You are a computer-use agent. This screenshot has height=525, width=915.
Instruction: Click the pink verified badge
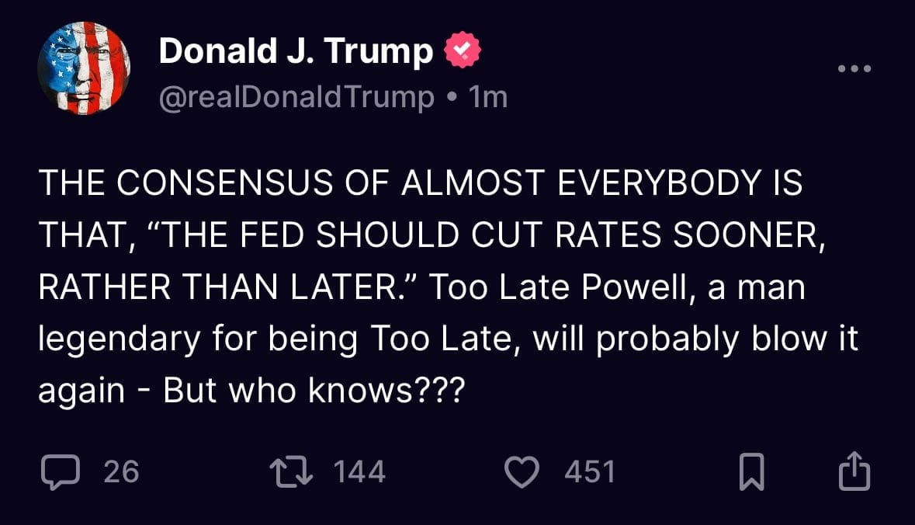pyautogui.click(x=462, y=51)
